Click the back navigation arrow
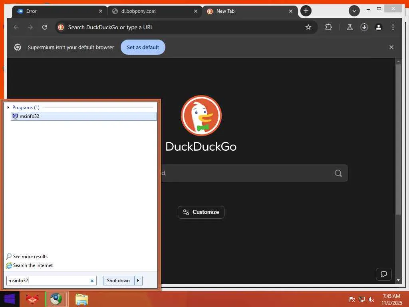 point(16,27)
